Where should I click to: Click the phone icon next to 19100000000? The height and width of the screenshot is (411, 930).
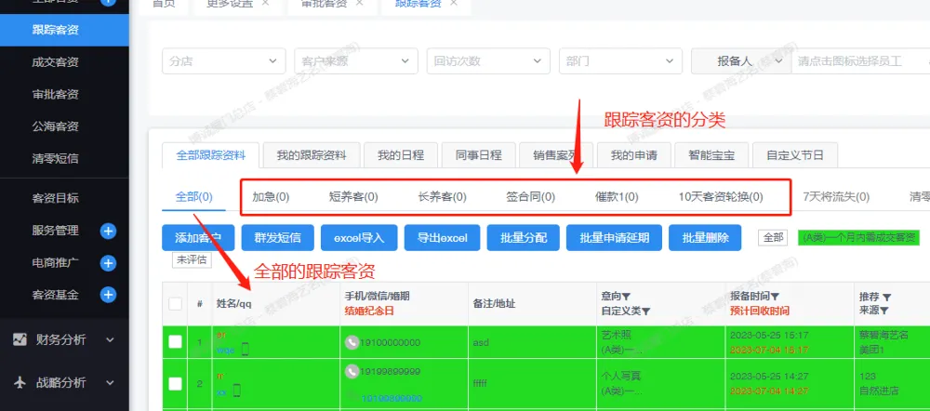[352, 342]
